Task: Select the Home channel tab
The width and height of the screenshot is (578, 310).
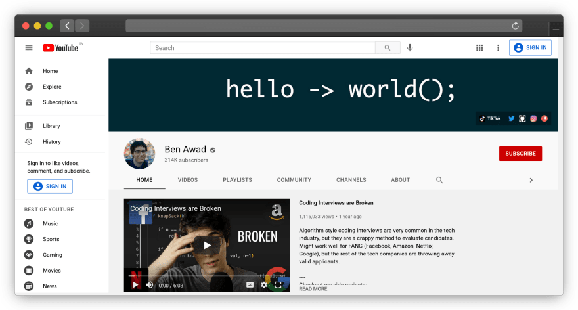Action: point(144,180)
